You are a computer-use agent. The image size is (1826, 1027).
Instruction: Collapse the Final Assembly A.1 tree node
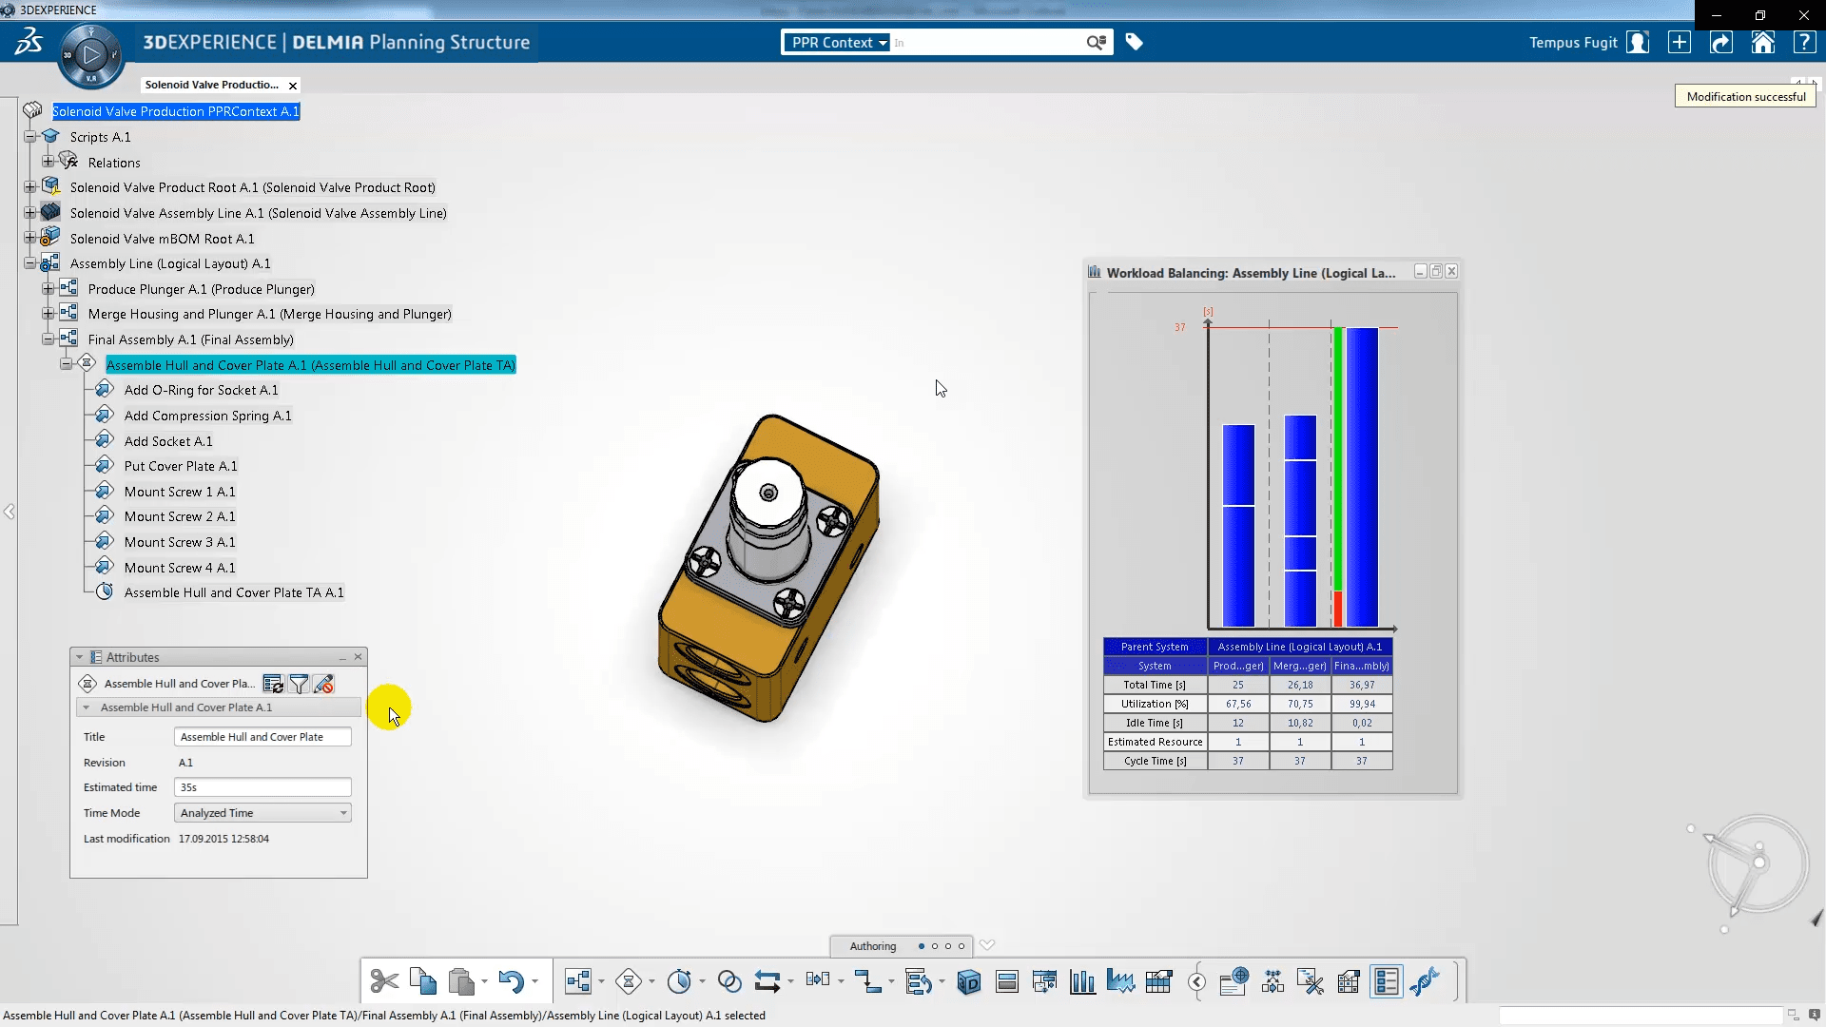click(x=48, y=339)
